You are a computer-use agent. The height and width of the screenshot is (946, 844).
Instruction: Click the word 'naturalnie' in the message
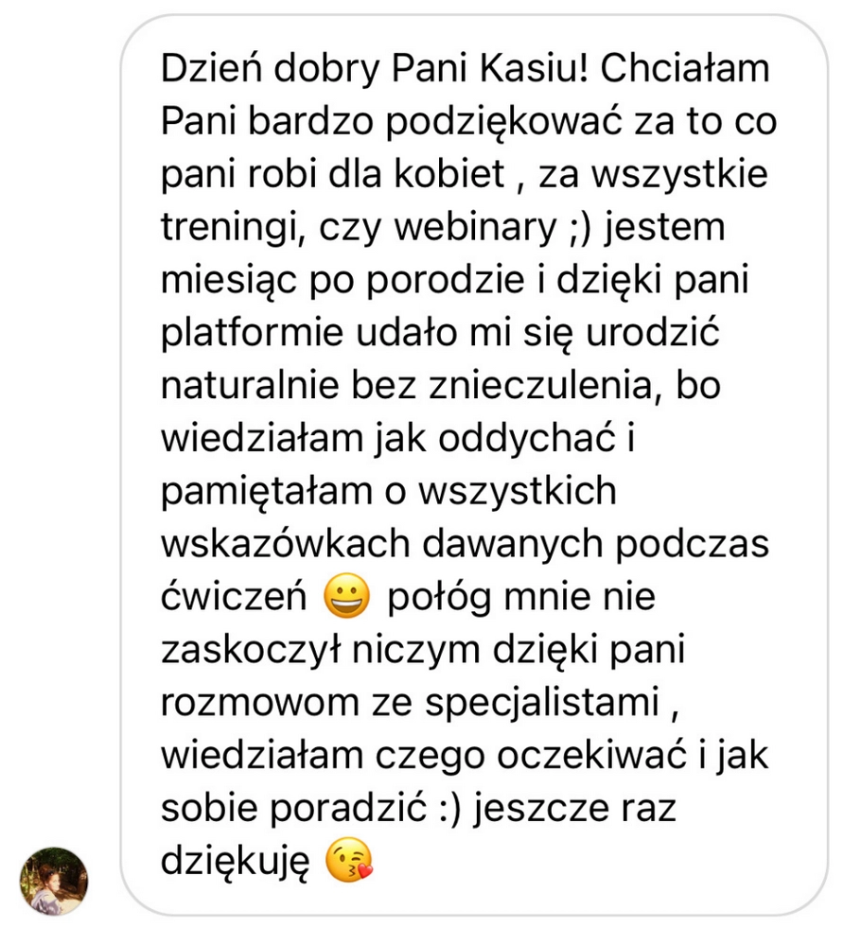click(251, 386)
